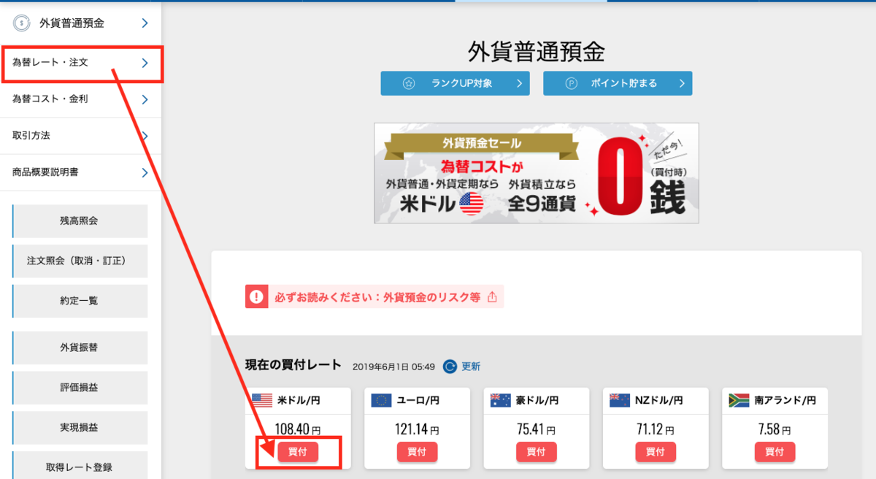Click the coin icon beside 外貨普通預金
Image resolution: width=876 pixels, height=479 pixels.
pos(21,23)
